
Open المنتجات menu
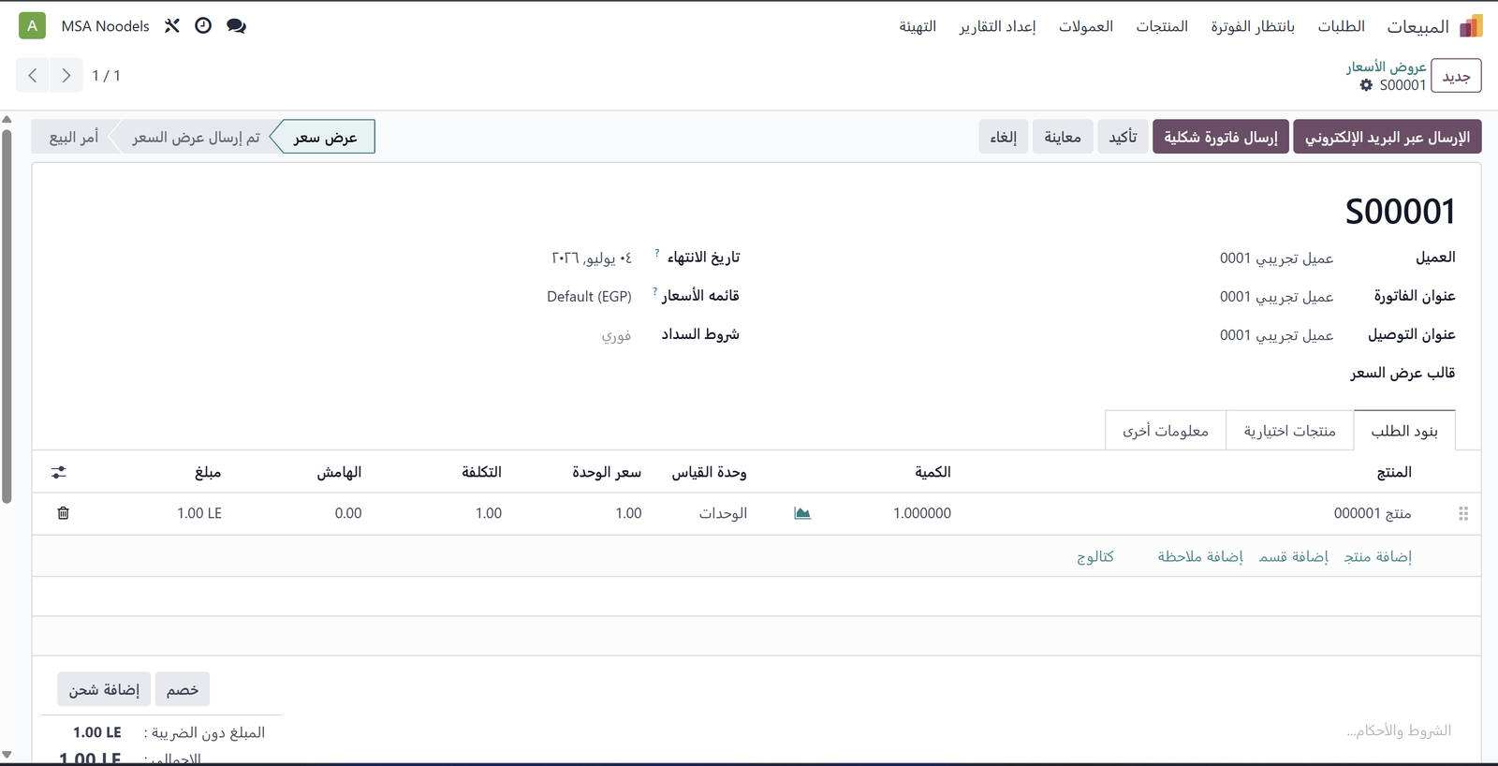(1162, 26)
